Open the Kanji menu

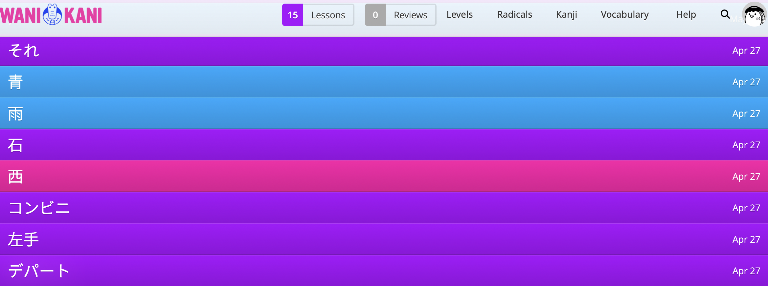click(x=566, y=15)
